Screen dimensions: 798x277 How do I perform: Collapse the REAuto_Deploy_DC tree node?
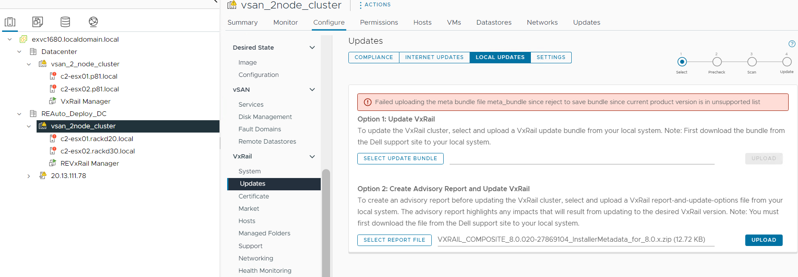[x=19, y=114]
